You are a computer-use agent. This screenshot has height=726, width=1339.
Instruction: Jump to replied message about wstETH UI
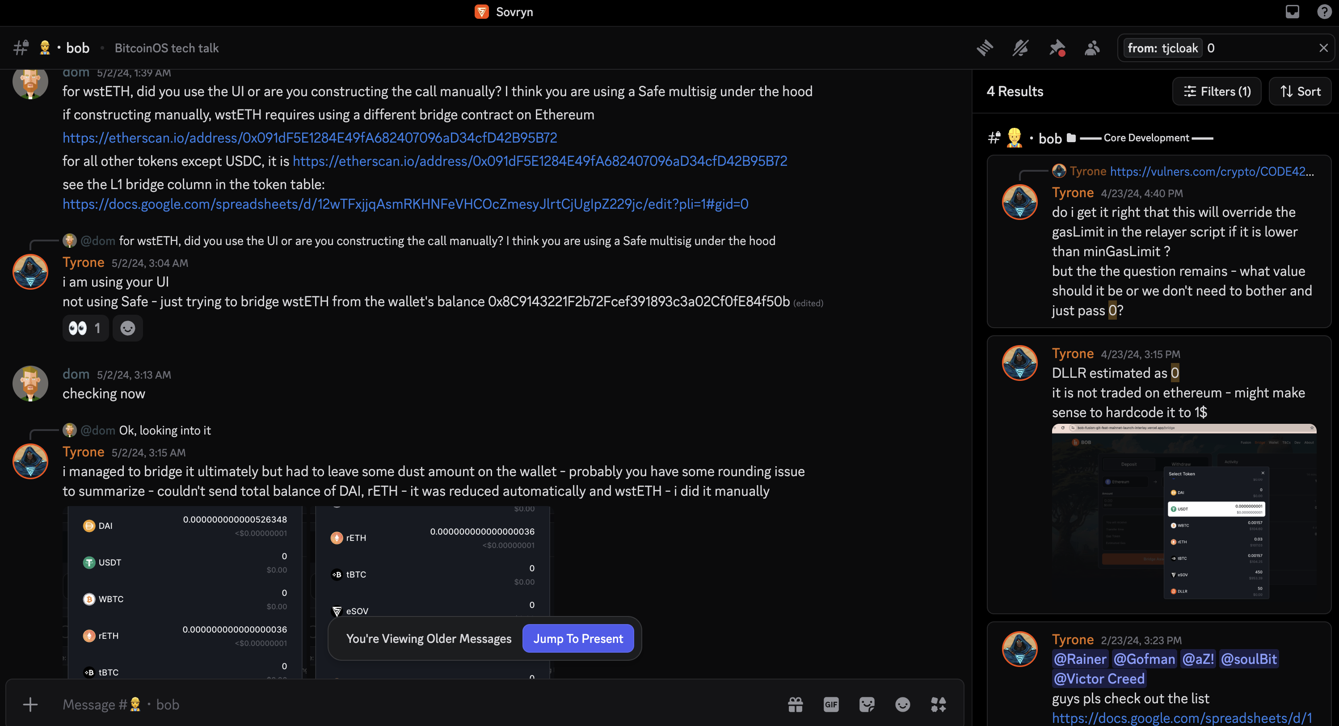(447, 241)
